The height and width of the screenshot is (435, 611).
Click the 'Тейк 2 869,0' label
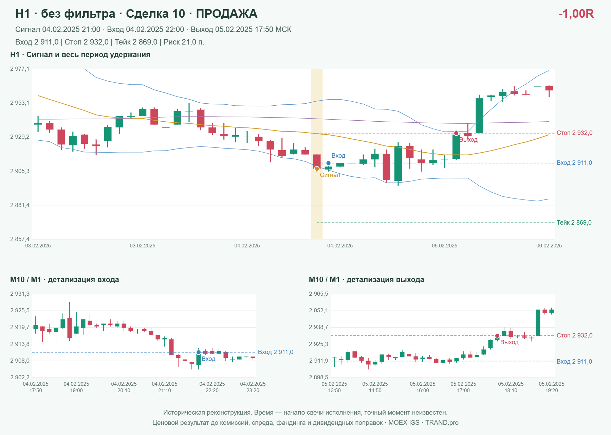point(574,223)
